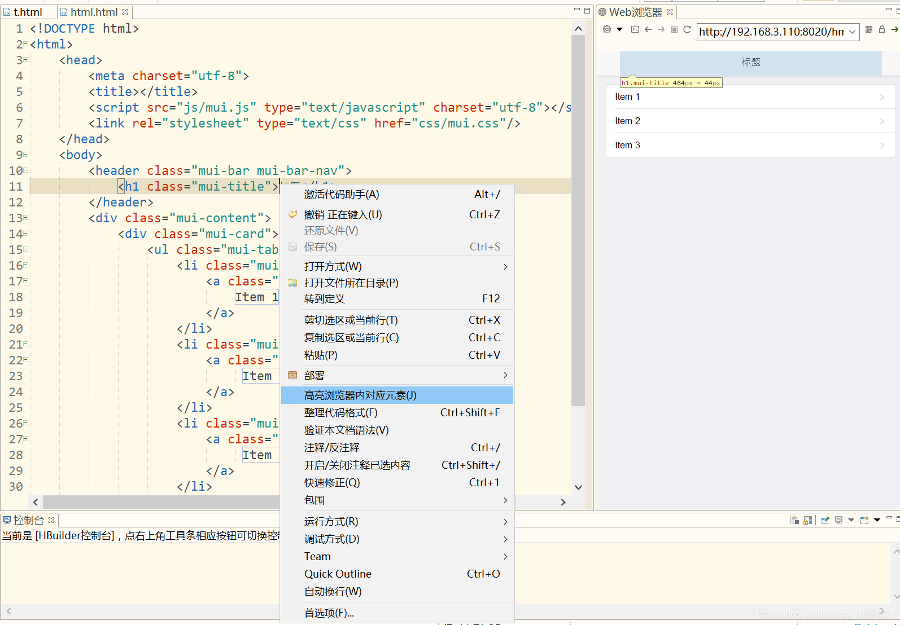The width and height of the screenshot is (900, 625).
Task: Select 粘贴(P) in context menu
Action: click(397, 355)
